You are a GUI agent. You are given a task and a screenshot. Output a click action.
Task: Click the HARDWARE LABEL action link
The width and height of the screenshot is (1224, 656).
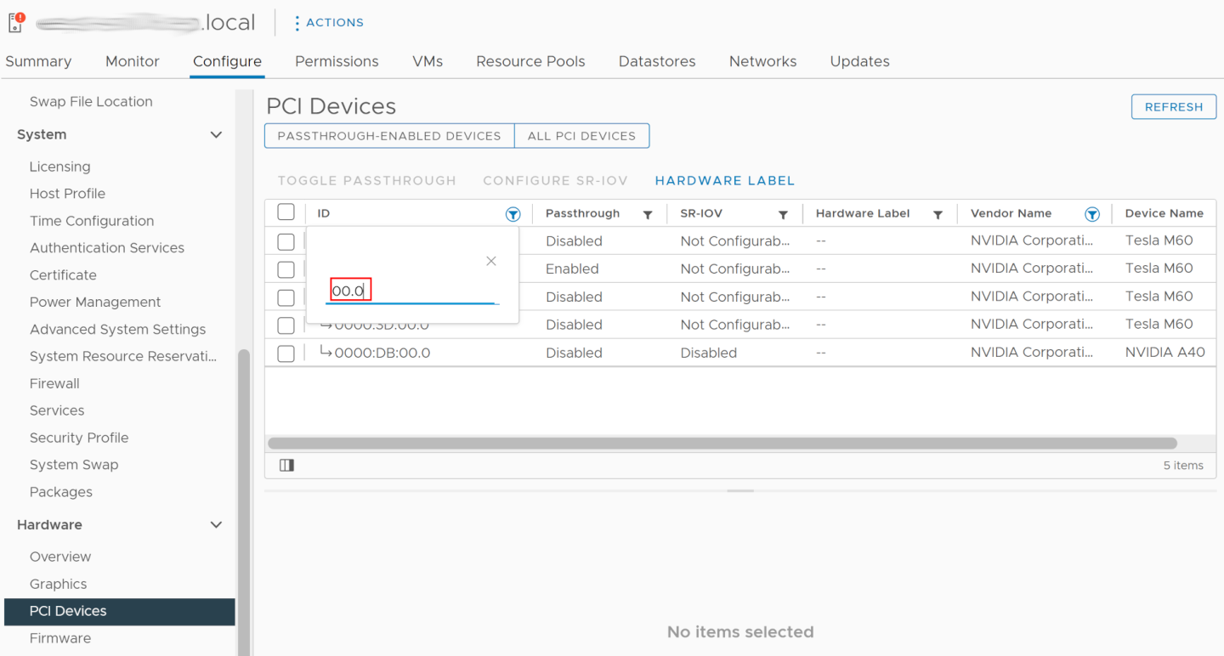[x=724, y=180]
